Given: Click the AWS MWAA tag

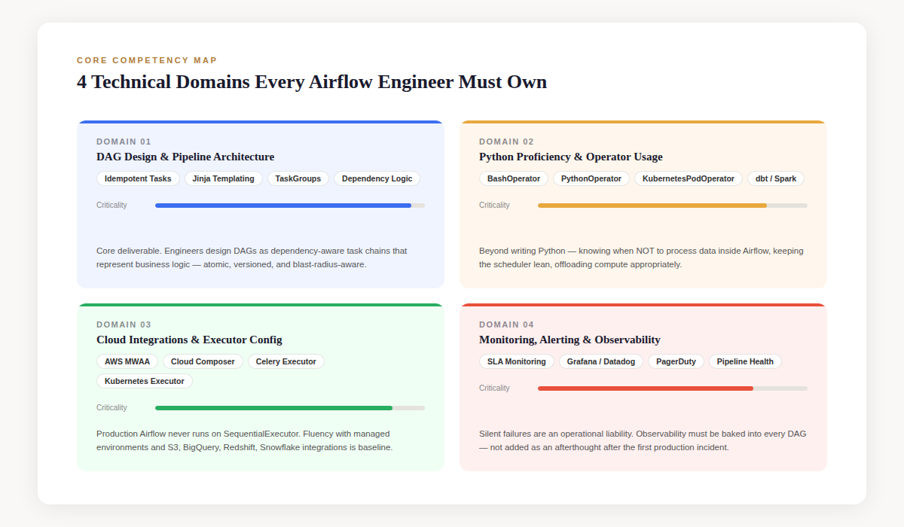Looking at the screenshot, I should pos(127,361).
